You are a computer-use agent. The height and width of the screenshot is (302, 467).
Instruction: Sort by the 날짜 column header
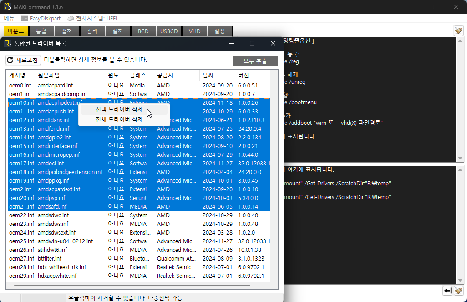click(x=218, y=76)
